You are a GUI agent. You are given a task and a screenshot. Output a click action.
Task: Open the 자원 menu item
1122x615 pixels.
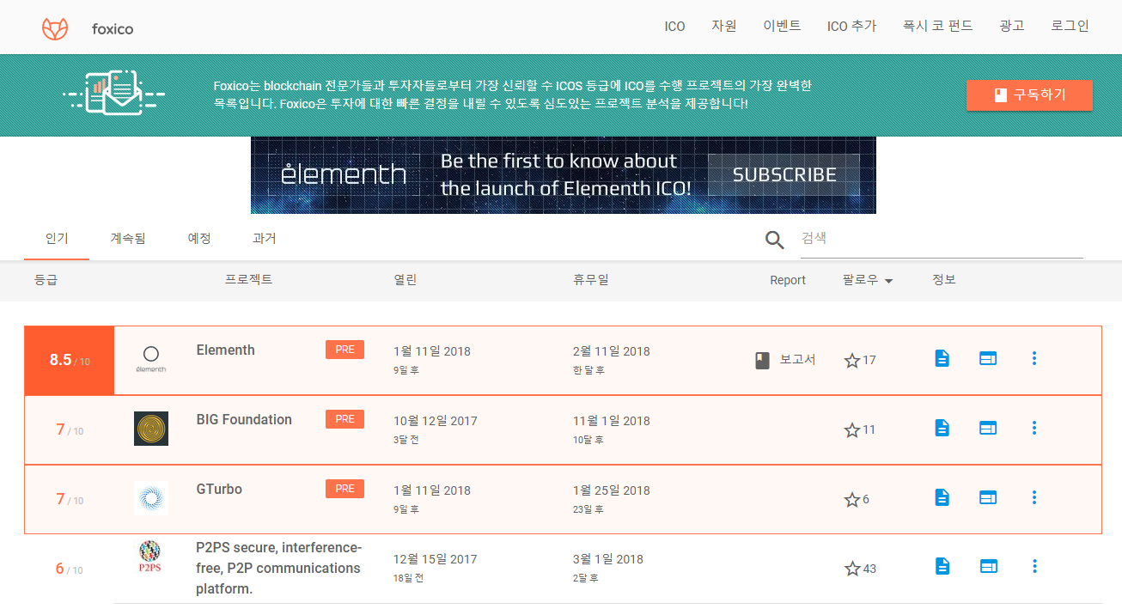[x=724, y=26]
